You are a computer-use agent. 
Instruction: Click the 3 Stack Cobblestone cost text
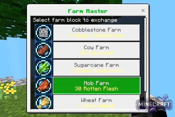click(96, 35)
